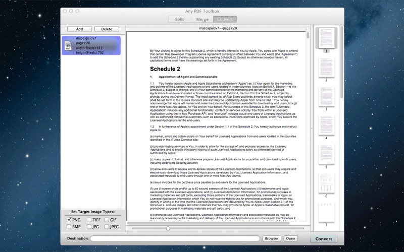Enable the TIFF image type
Viewport: 404px width, 252px height.
coord(89,220)
